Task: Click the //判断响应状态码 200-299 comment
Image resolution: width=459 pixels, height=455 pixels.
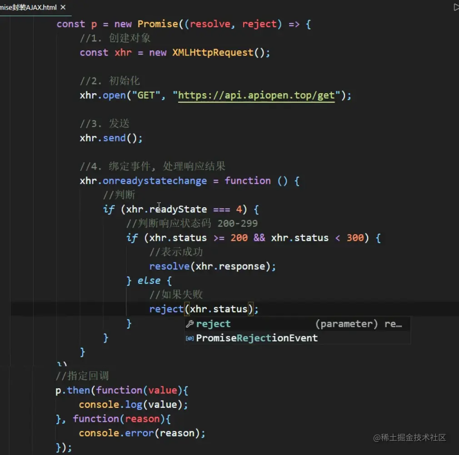Action: tap(192, 223)
